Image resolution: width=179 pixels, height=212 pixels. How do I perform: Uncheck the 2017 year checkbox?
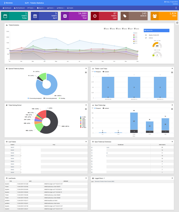(x=129, y=29)
